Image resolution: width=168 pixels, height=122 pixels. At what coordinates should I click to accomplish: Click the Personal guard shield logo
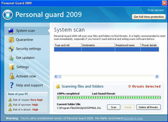point(8,15)
